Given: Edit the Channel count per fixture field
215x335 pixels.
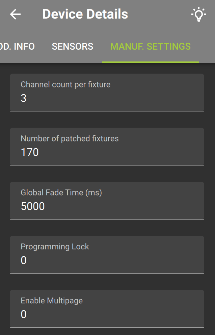Looking at the screenshot, I should pyautogui.click(x=107, y=93).
